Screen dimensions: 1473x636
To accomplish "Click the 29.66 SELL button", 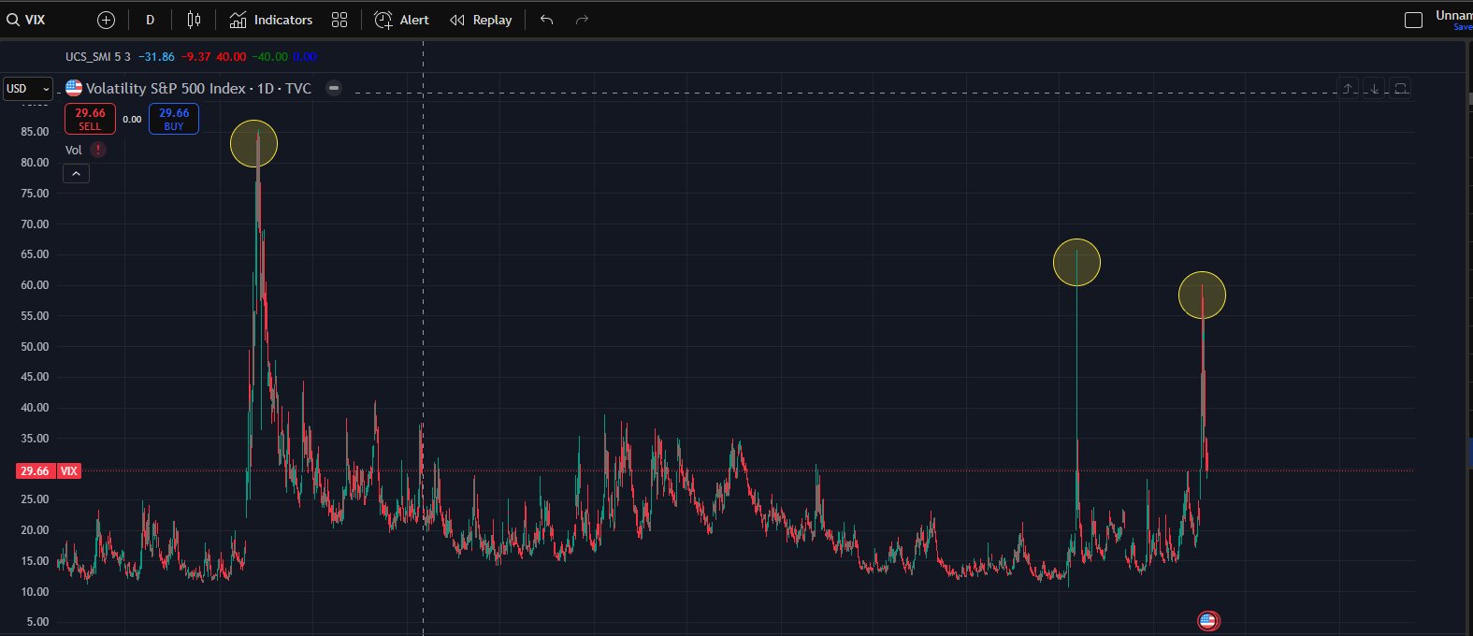I will click(x=90, y=119).
